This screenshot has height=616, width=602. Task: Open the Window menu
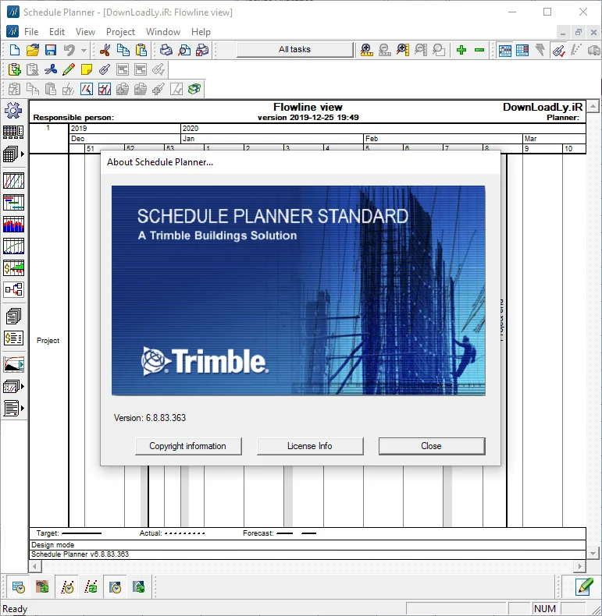[x=163, y=32]
